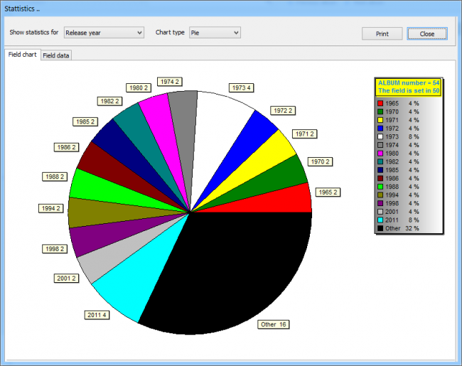Click the '1970 2' chart label
The image size is (462, 366).
[320, 162]
